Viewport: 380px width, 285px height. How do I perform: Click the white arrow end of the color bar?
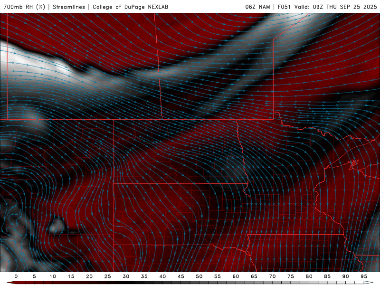pos(369,283)
